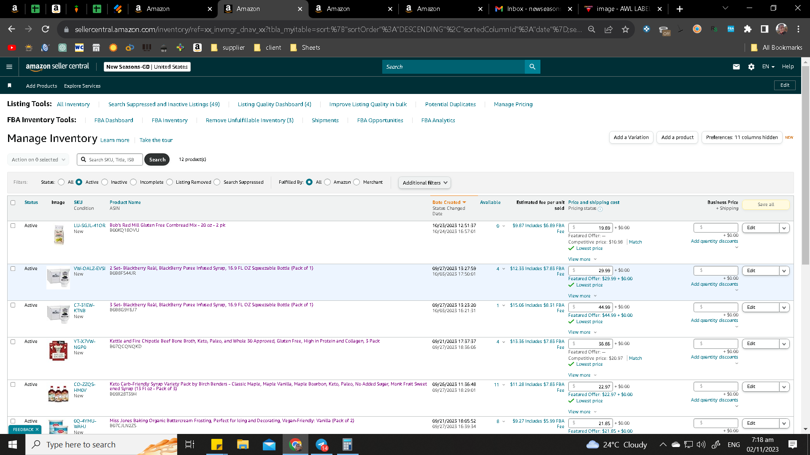Expand Edit dropdown arrow for SKU VW-OALZ-EVSI
Screen dimensions: 810x455
pyautogui.click(x=784, y=271)
